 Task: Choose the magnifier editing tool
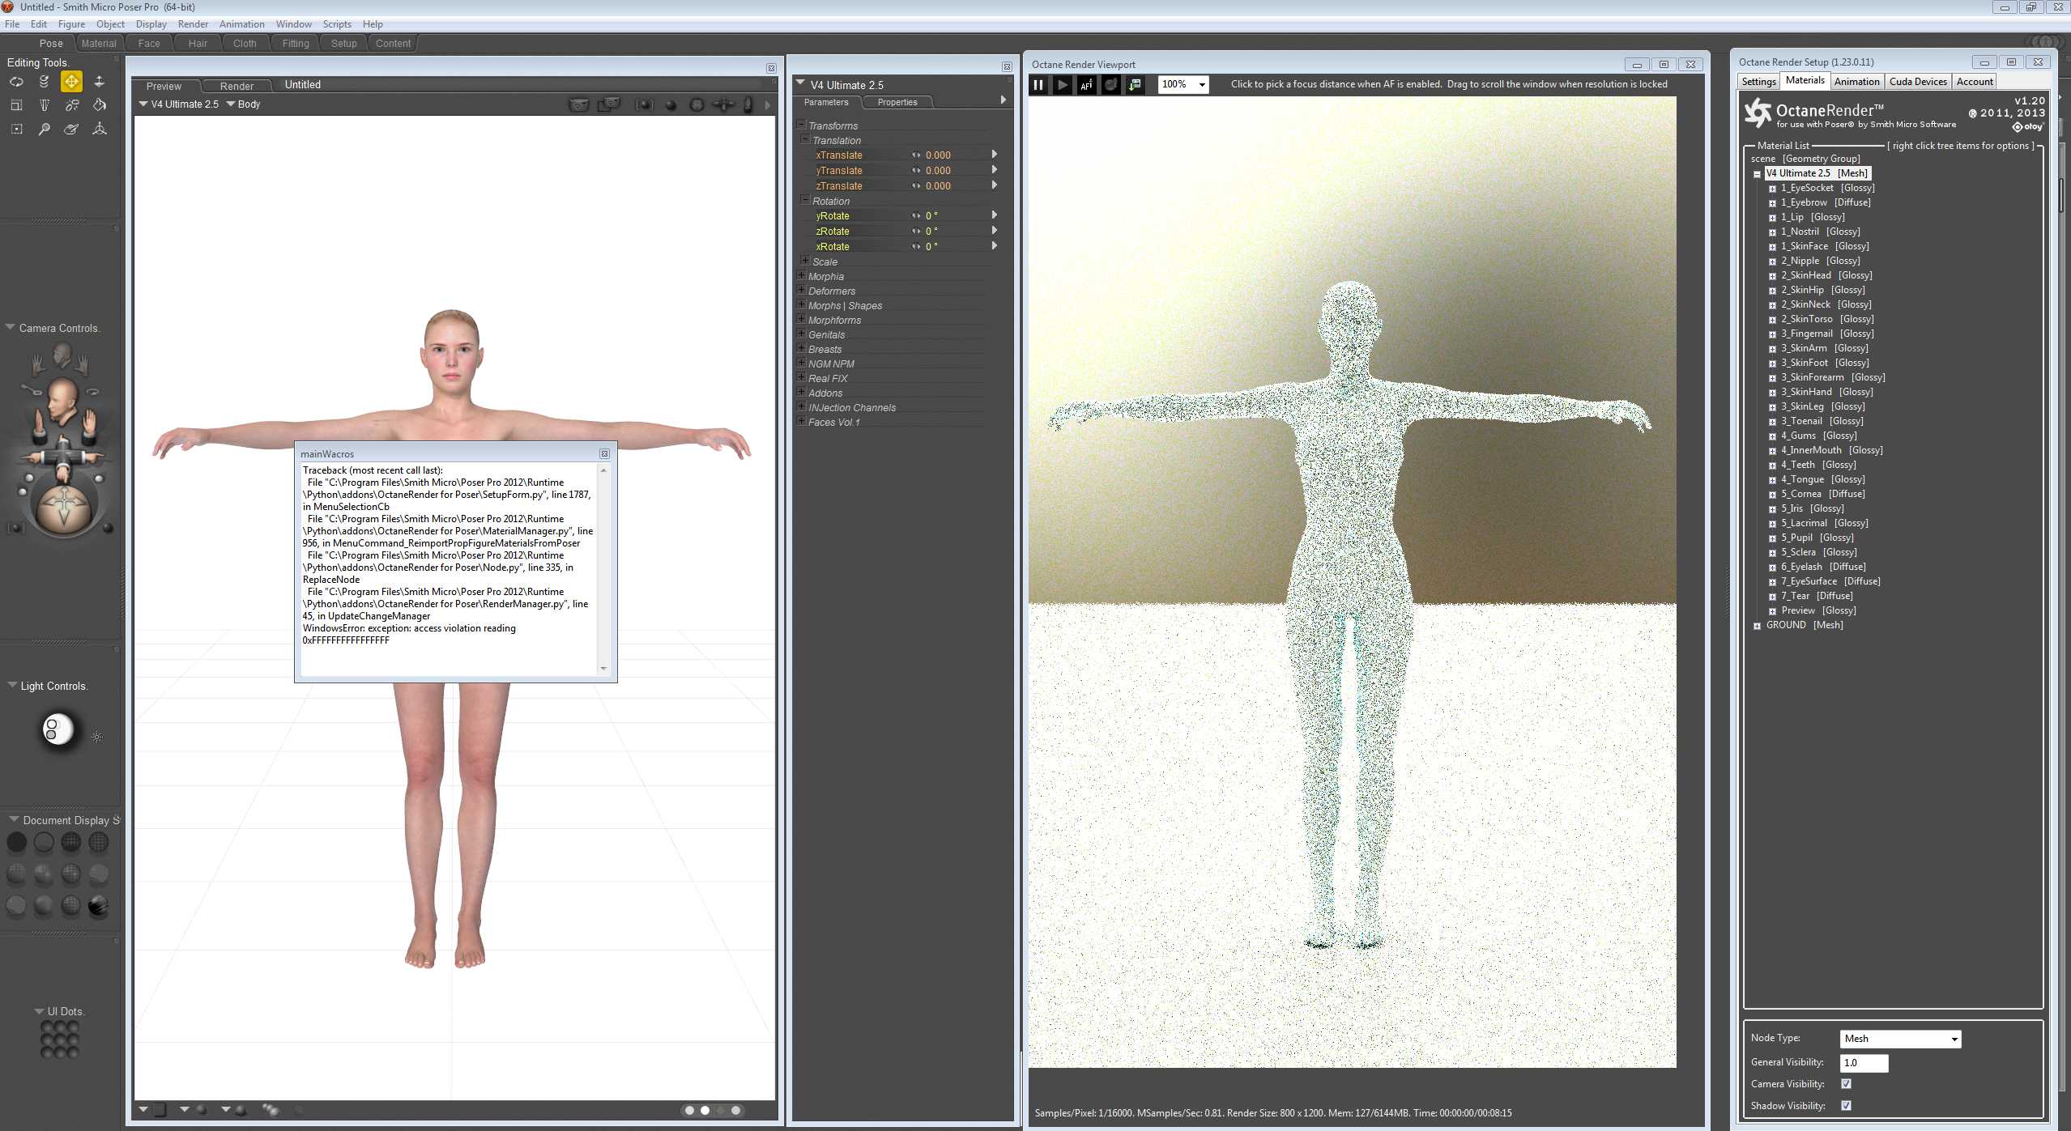[44, 129]
